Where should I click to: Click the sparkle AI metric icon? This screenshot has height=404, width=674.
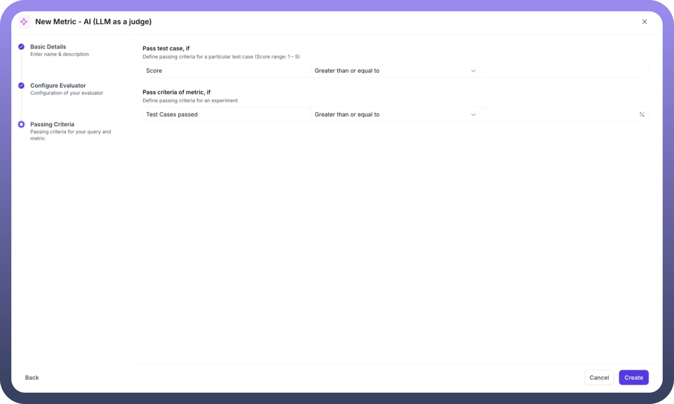[x=24, y=22]
